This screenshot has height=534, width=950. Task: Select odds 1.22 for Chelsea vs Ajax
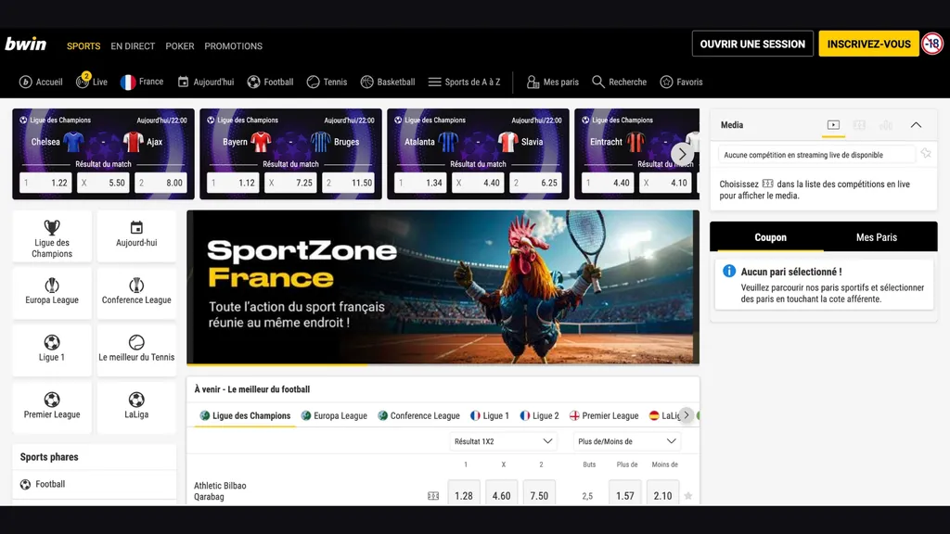click(45, 183)
